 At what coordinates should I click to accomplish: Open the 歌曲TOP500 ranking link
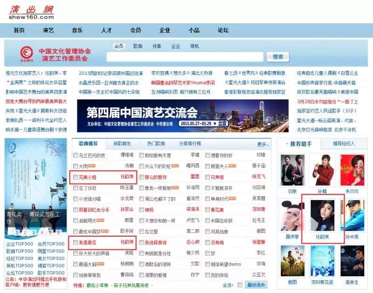tap(20, 251)
